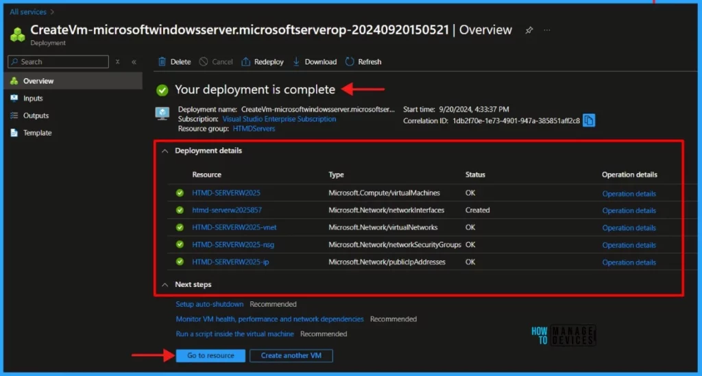Open the HTMD-SERVERW2025 virtual machine resource
The height and width of the screenshot is (376, 702).
(x=226, y=192)
